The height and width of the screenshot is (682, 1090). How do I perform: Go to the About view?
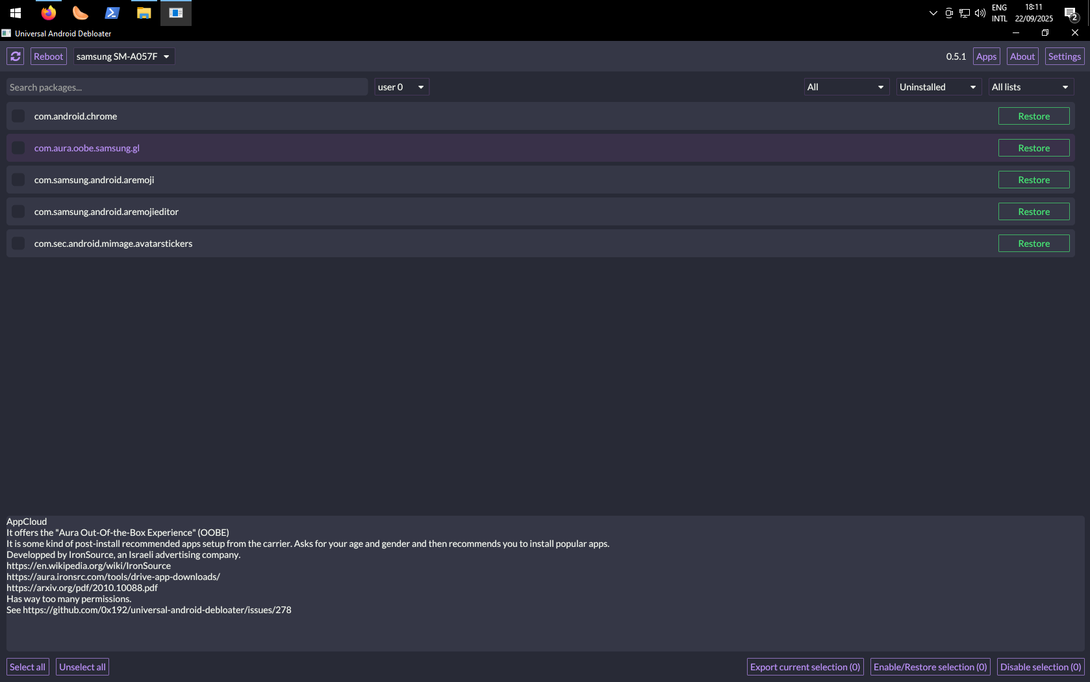tap(1022, 57)
